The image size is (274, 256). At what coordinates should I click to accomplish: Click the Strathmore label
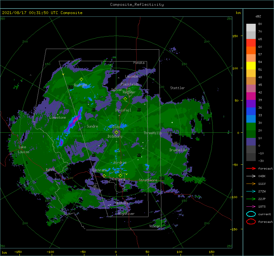click(148, 180)
